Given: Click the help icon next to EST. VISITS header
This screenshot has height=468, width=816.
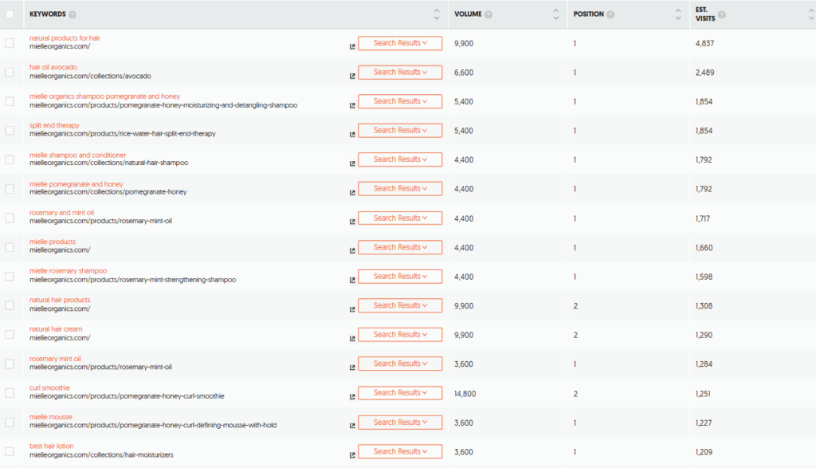Looking at the screenshot, I should point(722,14).
